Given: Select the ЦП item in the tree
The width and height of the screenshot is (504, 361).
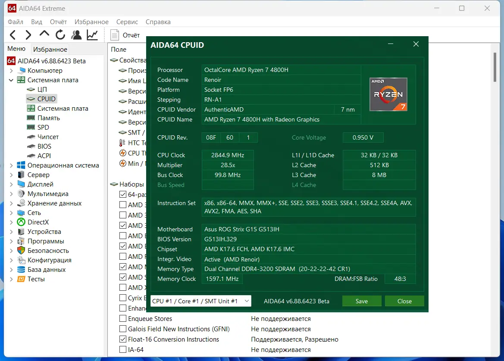Looking at the screenshot, I should [42, 89].
